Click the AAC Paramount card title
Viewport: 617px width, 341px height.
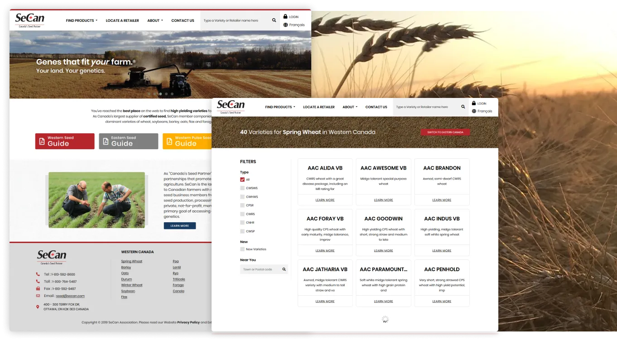tap(383, 269)
